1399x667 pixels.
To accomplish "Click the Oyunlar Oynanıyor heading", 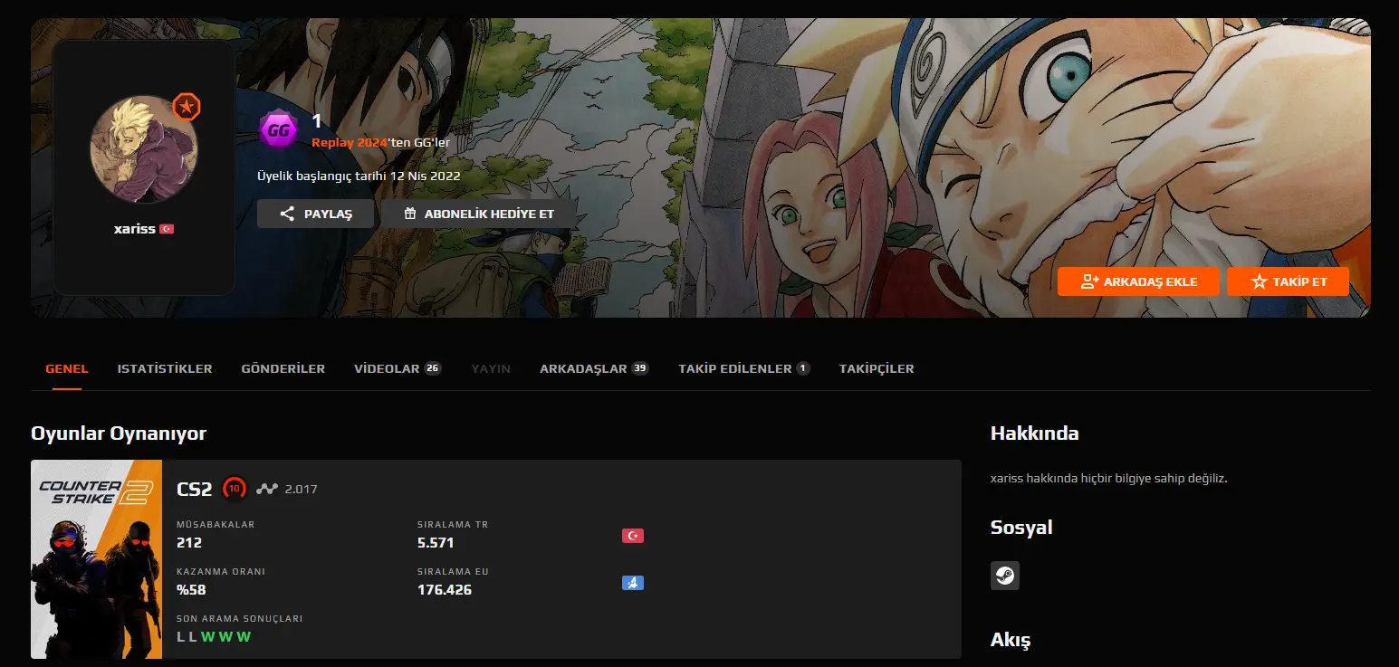I will pyautogui.click(x=119, y=434).
